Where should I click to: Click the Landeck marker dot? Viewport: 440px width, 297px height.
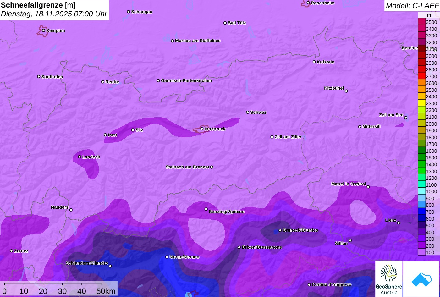click(x=80, y=157)
